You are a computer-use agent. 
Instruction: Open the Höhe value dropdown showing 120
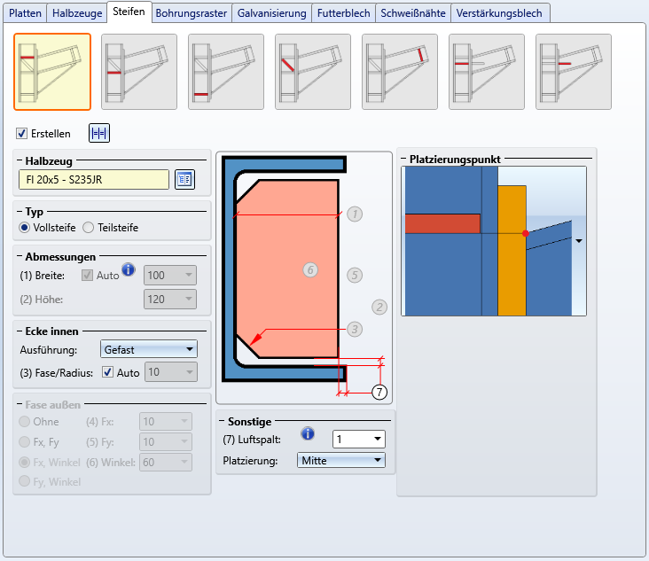(170, 300)
